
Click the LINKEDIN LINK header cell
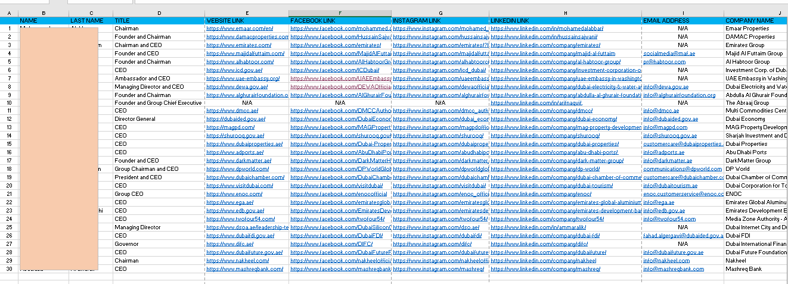pyautogui.click(x=565, y=21)
